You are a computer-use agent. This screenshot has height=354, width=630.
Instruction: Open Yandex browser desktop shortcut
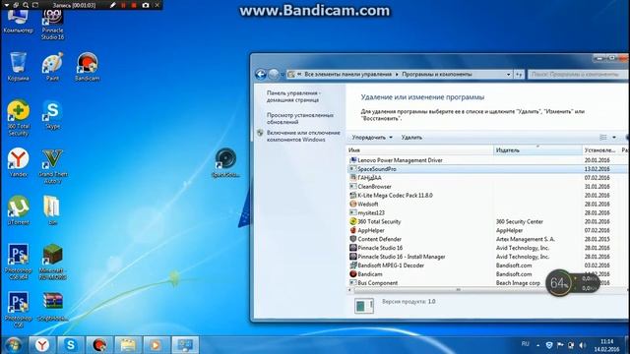[x=18, y=162]
